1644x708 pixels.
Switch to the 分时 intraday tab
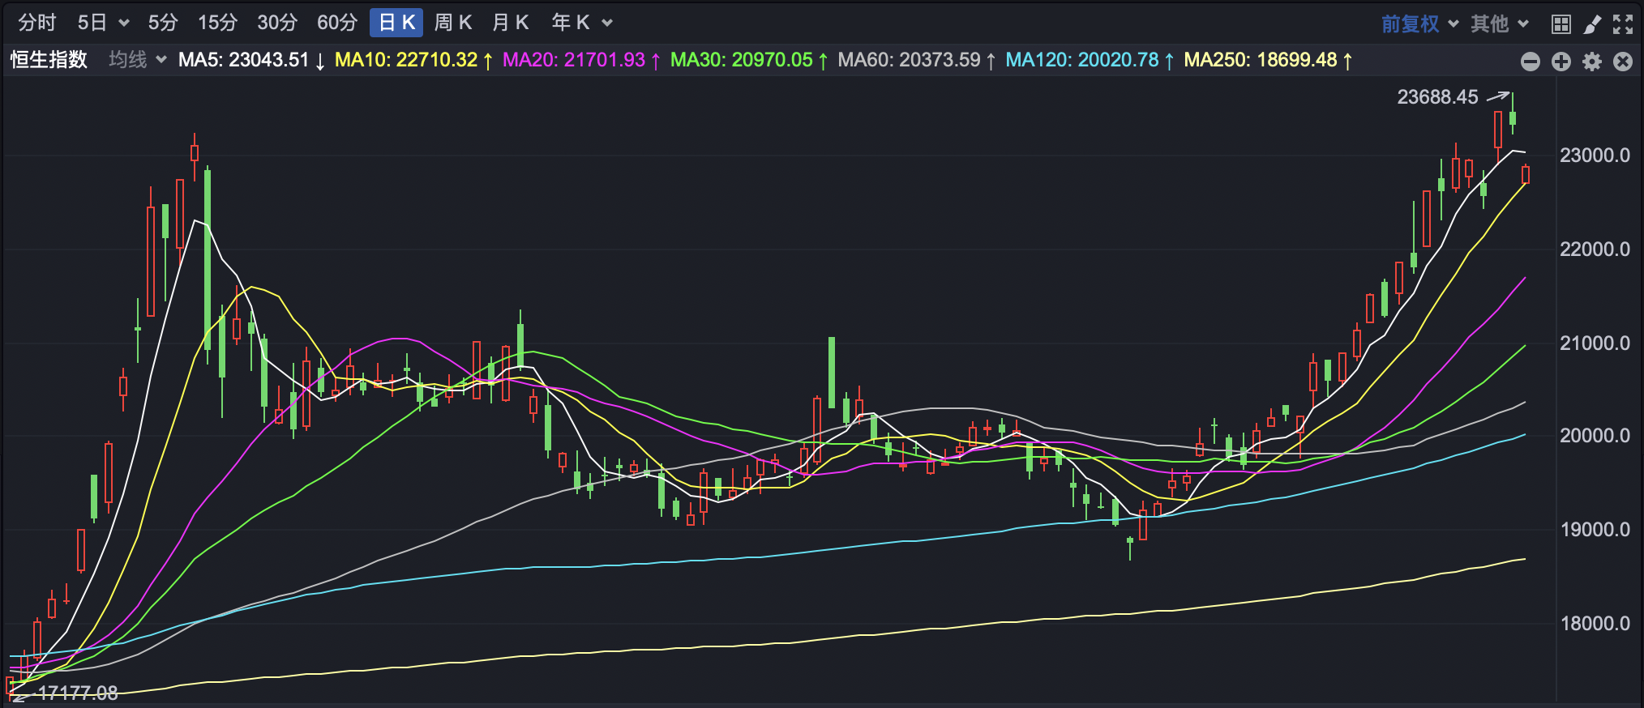[x=36, y=23]
